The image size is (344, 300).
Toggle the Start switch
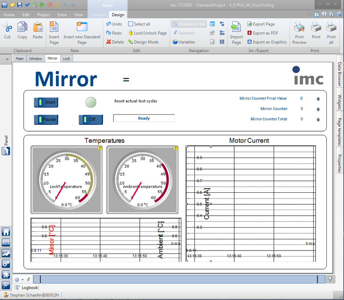point(46,102)
